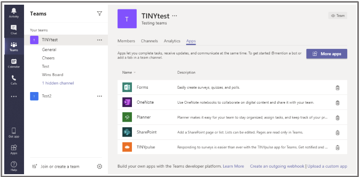Open the Help question mark icon
This screenshot has height=177, width=359.
click(14, 164)
